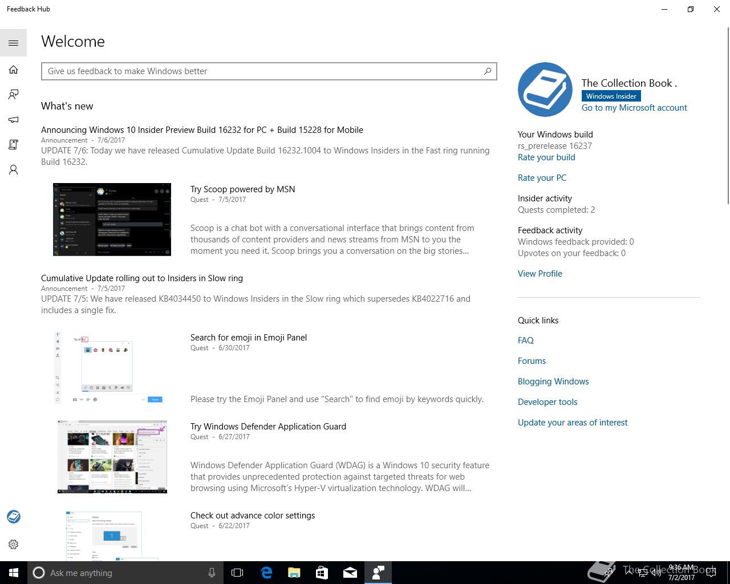Screen dimensions: 730x584
Task: Click Quests completed: 2 text
Action: tap(557, 210)
